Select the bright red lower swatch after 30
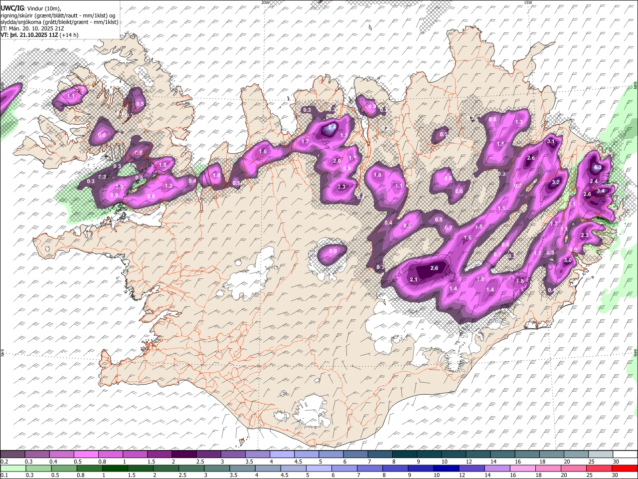Image resolution: width=638 pixels, height=479 pixels. point(625,468)
